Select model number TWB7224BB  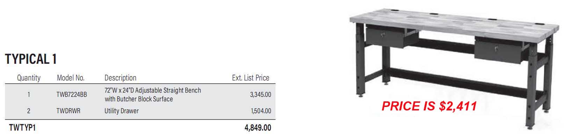(72, 94)
